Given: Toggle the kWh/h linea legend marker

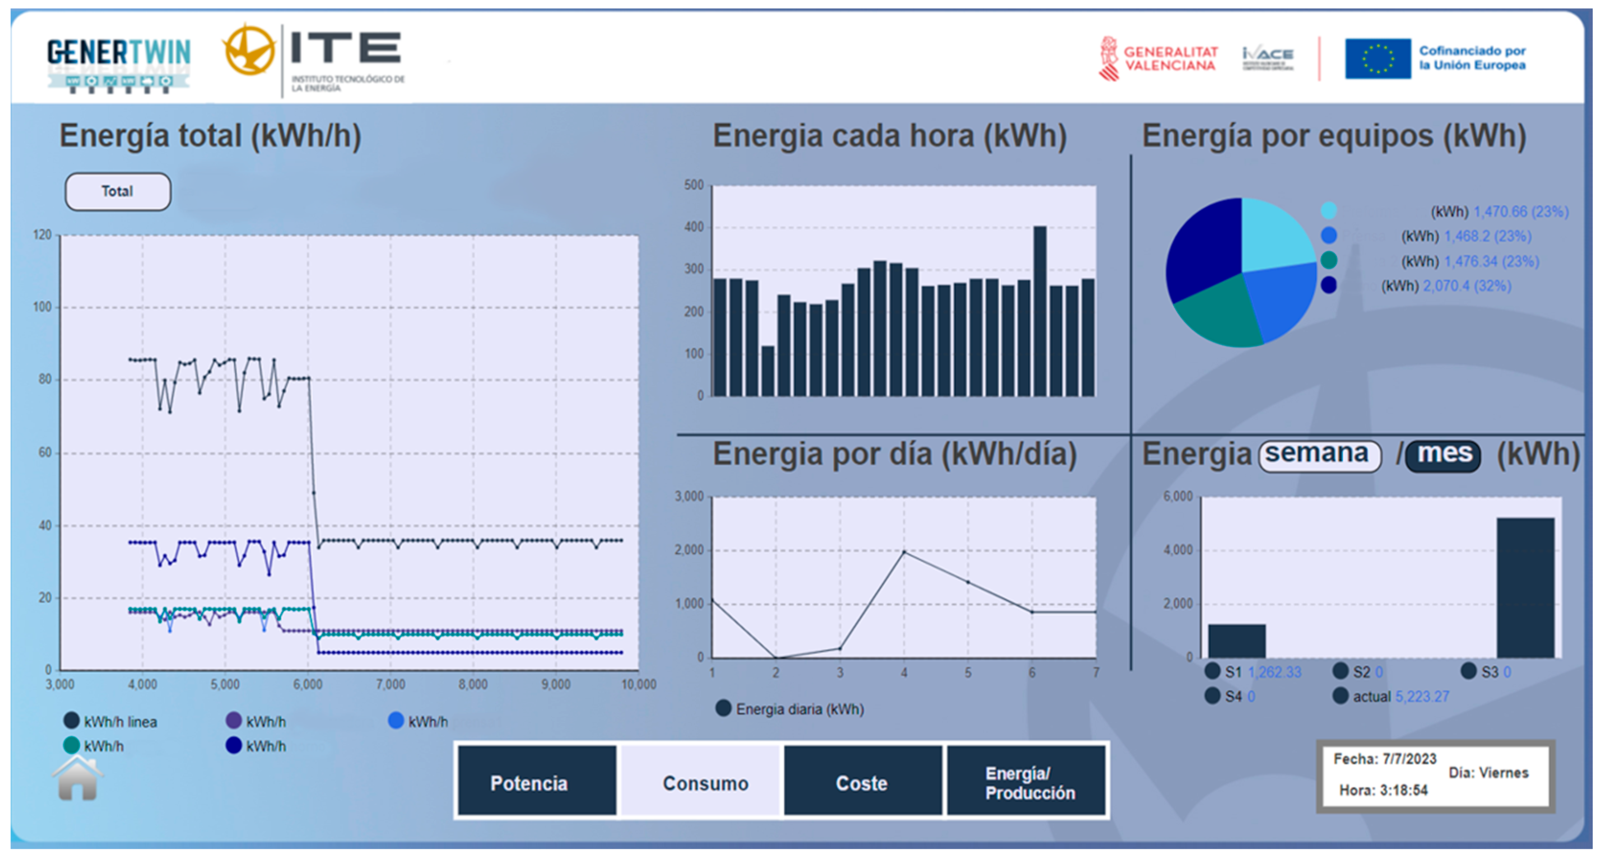Looking at the screenshot, I should tap(72, 720).
